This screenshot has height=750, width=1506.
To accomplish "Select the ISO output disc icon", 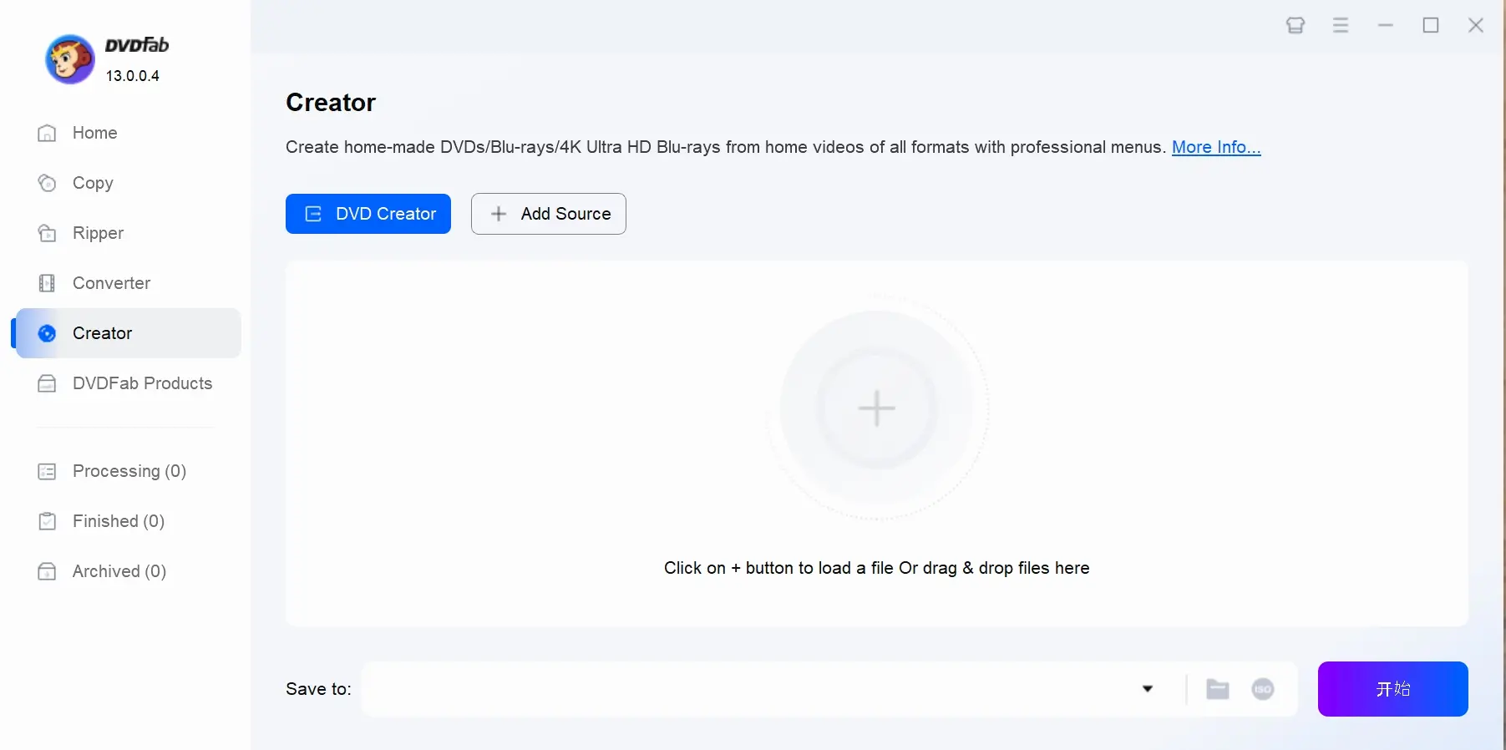I will point(1263,689).
